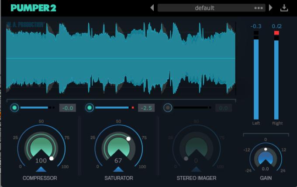The image size is (297, 187).
Task: Click the save preset download icon
Action: click(284, 8)
